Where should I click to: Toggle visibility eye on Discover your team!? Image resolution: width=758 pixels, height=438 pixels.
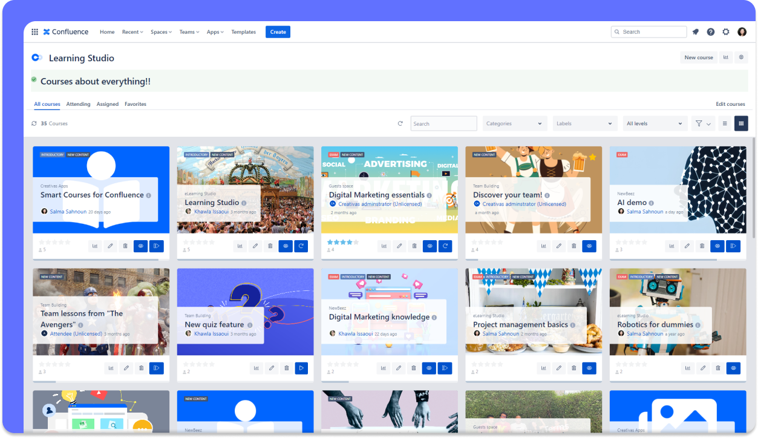[x=589, y=246]
